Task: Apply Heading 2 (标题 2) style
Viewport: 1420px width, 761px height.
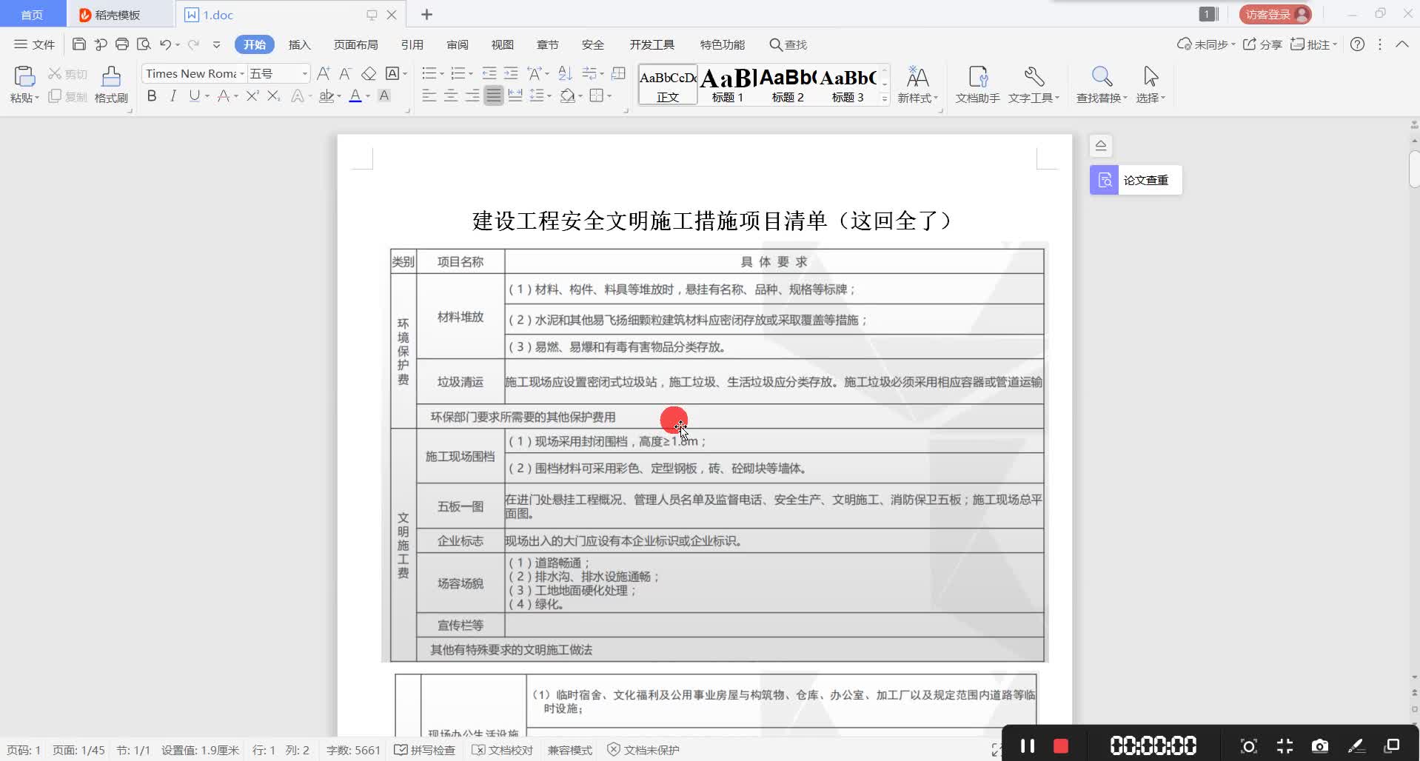Action: click(x=787, y=84)
